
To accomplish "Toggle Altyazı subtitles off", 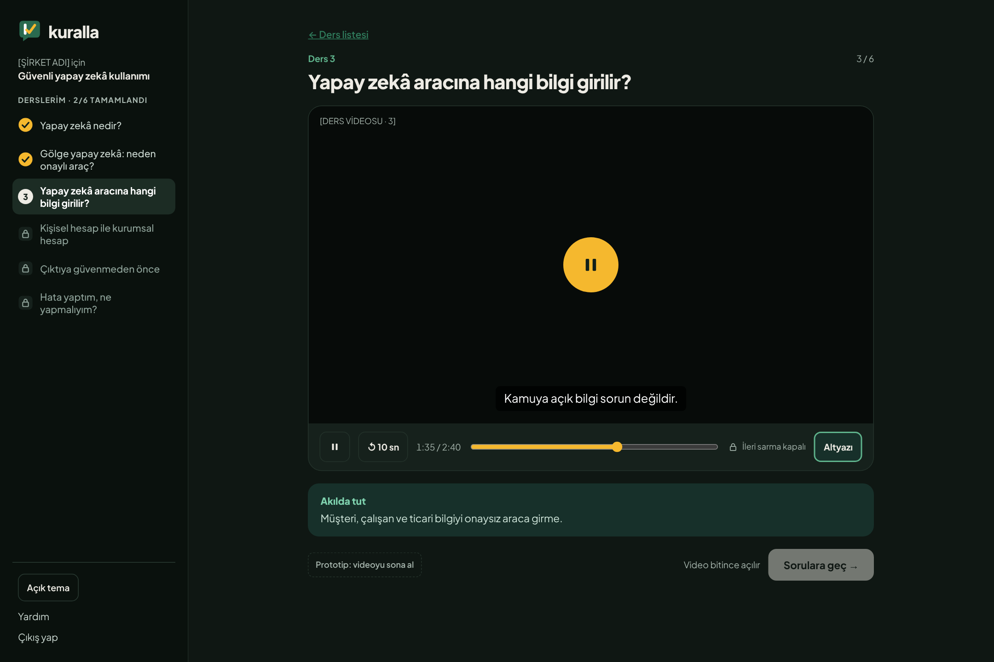I will [x=838, y=447].
